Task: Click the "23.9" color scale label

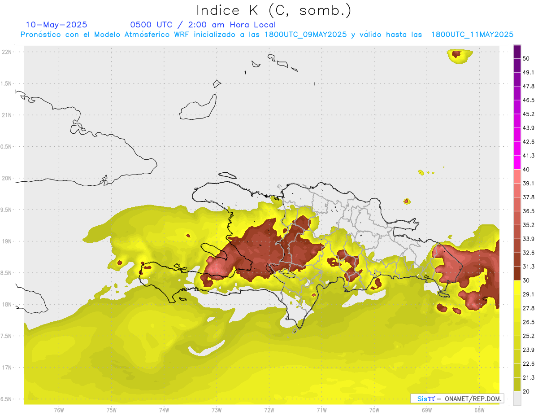Action: coord(529,350)
